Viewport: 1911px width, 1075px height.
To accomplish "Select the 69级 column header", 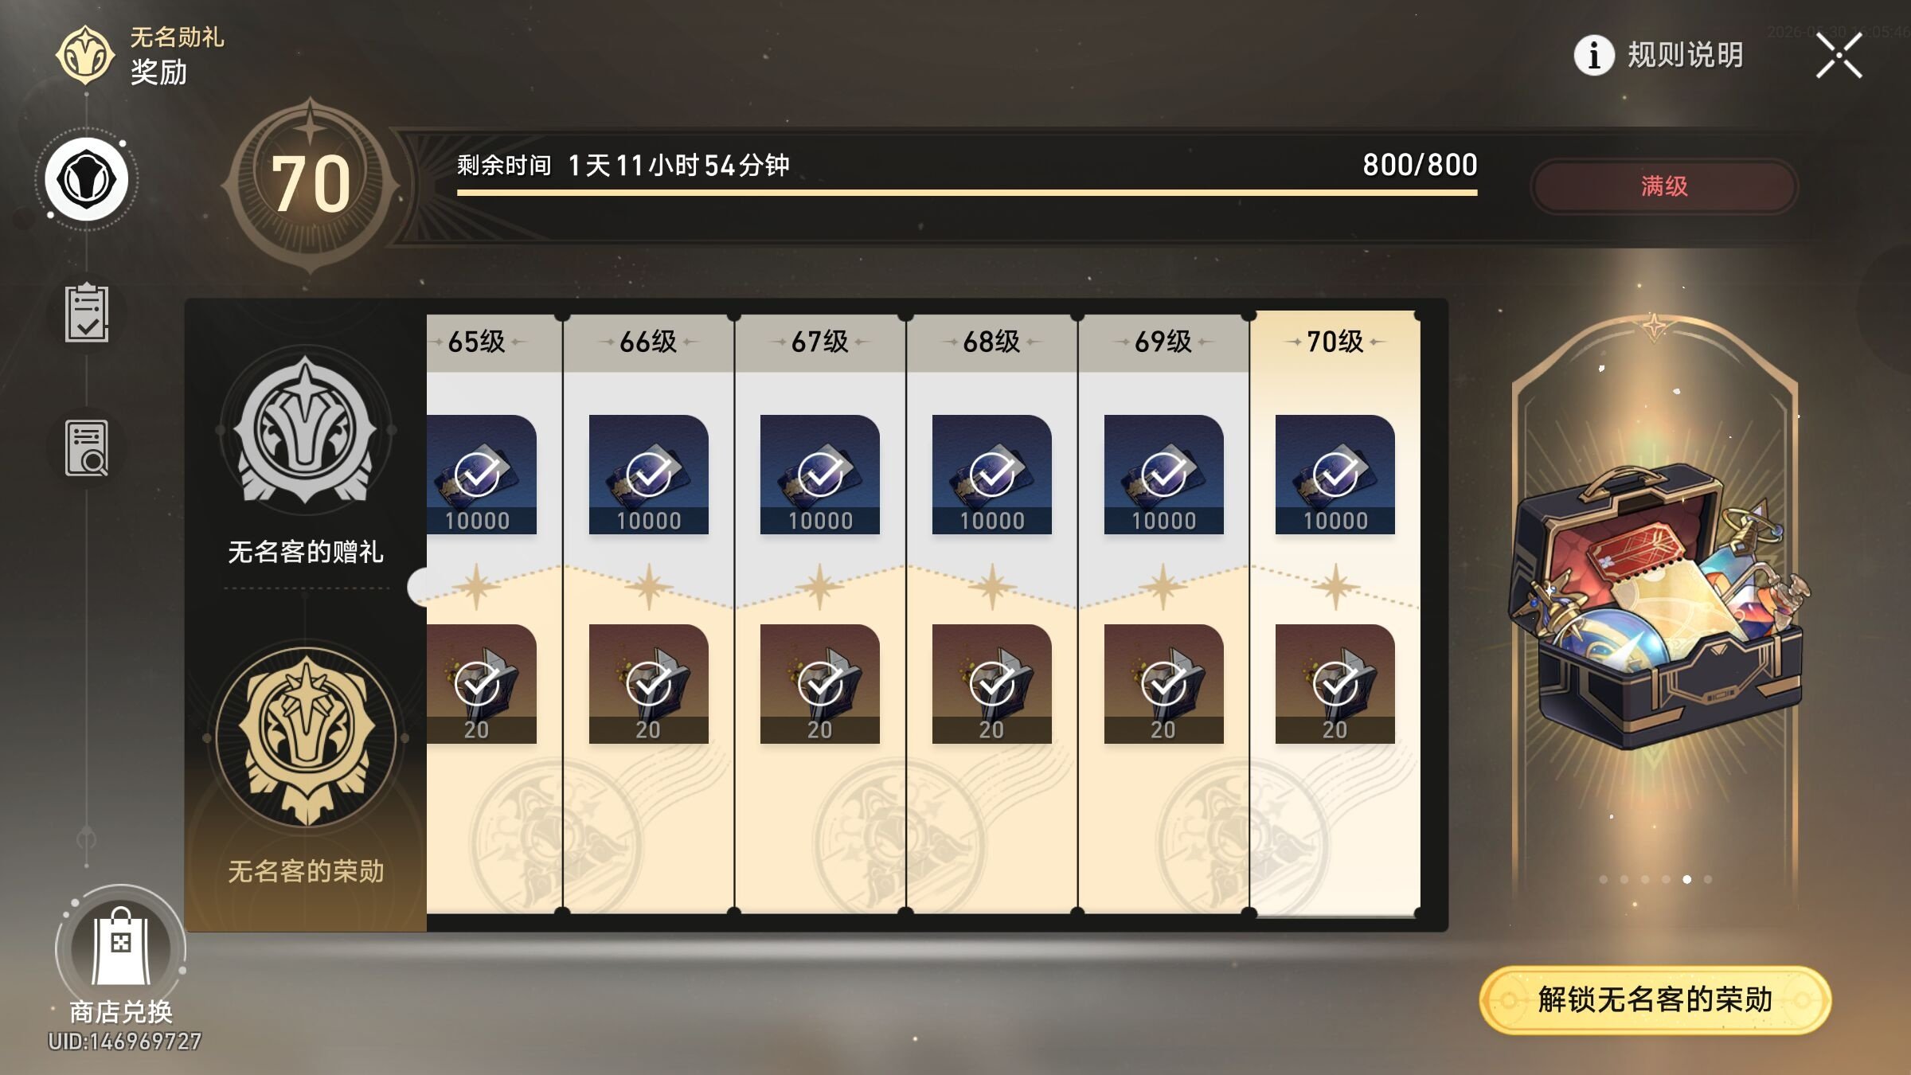I will tap(1163, 342).
